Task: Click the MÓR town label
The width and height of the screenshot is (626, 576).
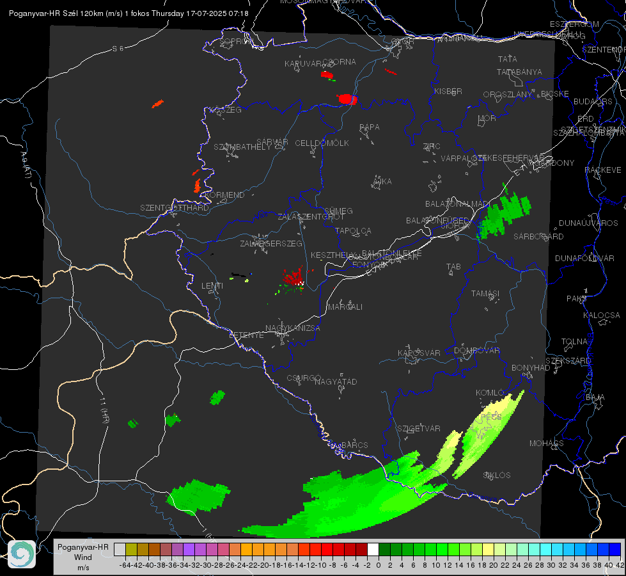Action: (x=487, y=118)
